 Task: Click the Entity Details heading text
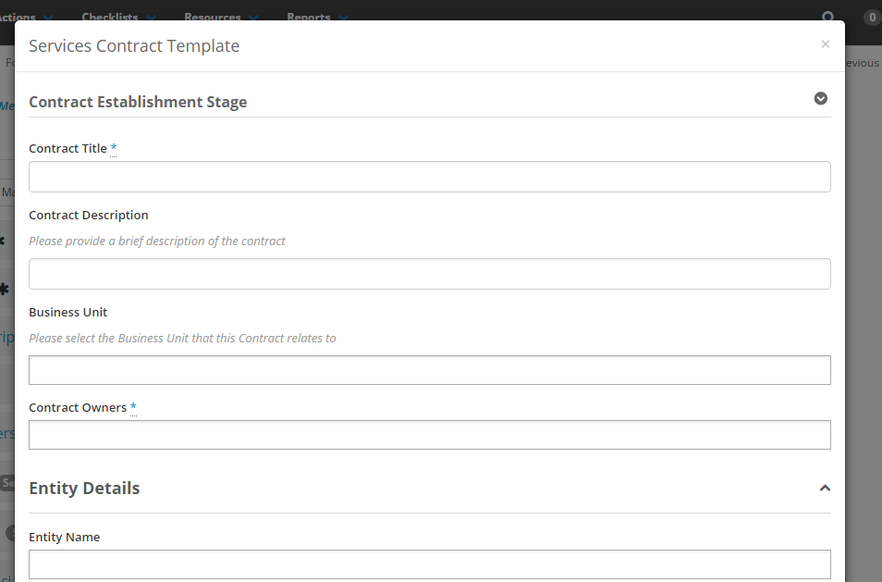pyautogui.click(x=84, y=488)
